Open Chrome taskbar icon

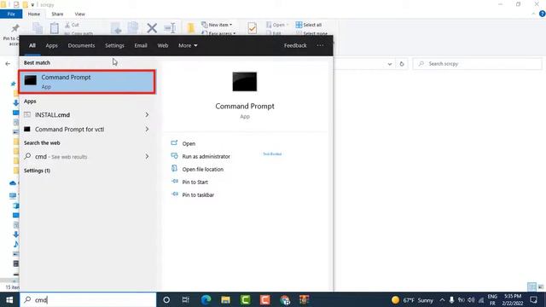point(285,299)
